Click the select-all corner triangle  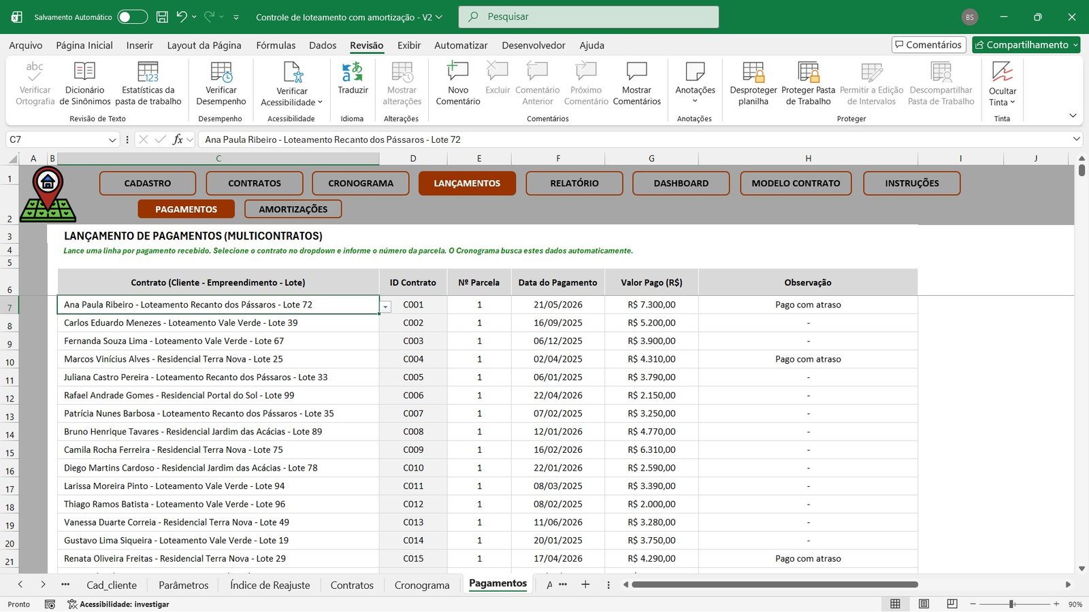click(x=13, y=158)
